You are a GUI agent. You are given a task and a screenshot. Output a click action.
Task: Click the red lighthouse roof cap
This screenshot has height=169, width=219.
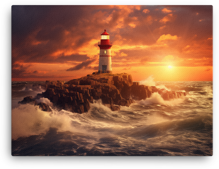coord(105,33)
